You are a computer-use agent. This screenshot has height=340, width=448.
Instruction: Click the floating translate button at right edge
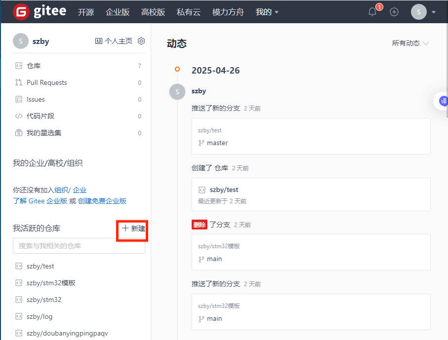[442, 101]
